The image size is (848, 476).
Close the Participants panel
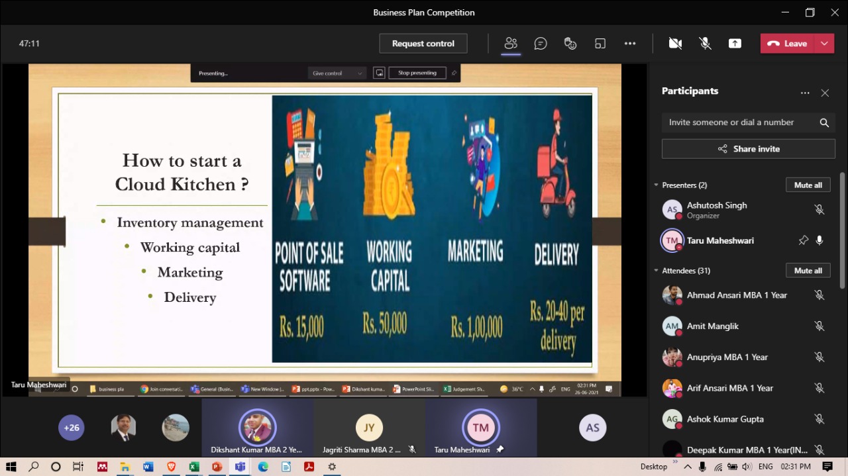click(825, 93)
